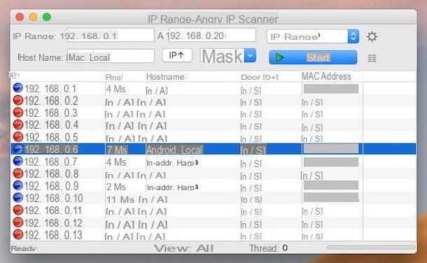Screen dimensions: 427x263
Task: Open preferences with the gear icon
Action: click(x=372, y=36)
